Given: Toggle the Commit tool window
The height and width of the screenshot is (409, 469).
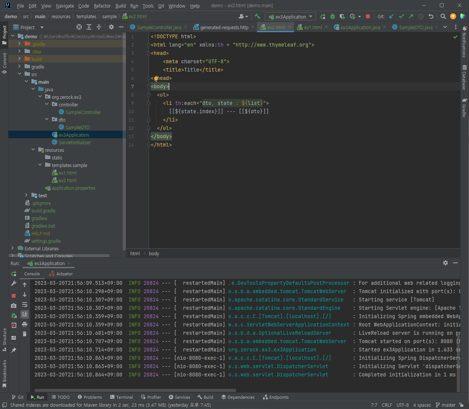Looking at the screenshot, I should pyautogui.click(x=5, y=63).
